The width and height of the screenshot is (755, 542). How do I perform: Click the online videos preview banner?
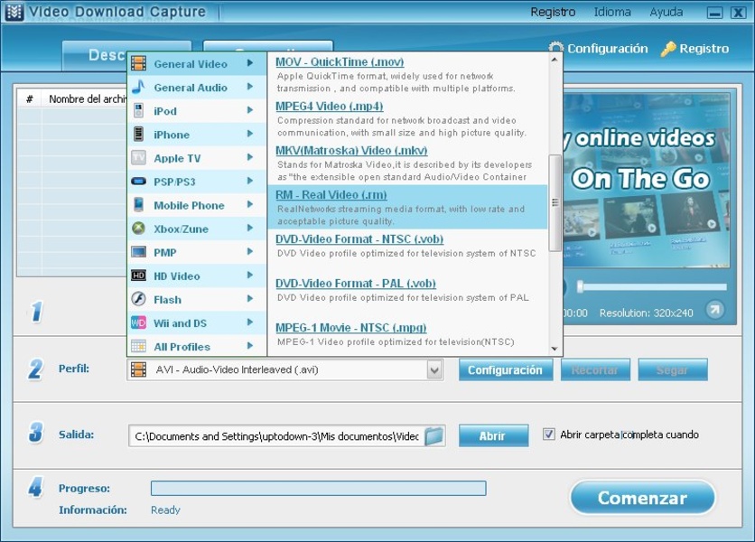pyautogui.click(x=647, y=181)
